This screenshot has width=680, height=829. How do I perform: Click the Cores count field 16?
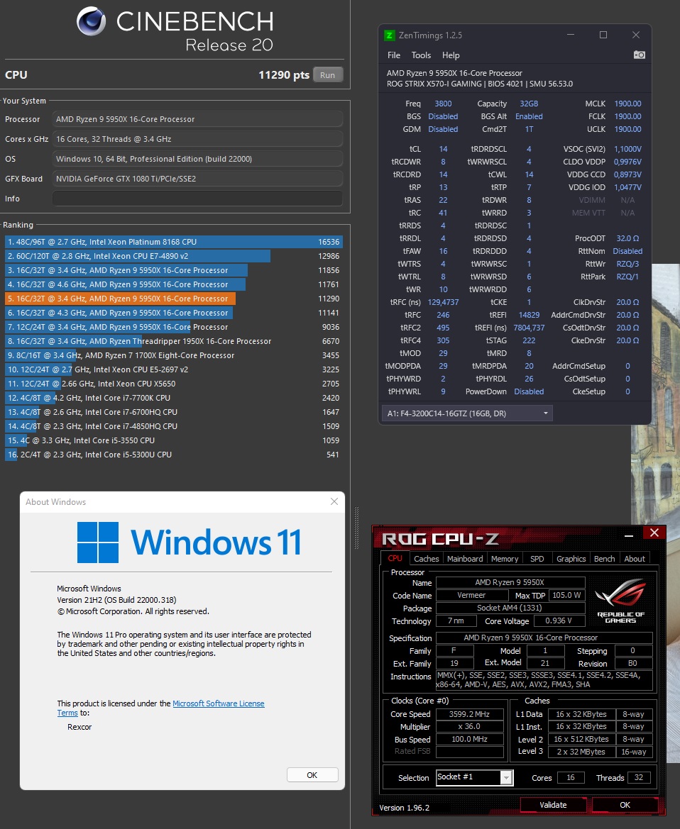point(571,778)
